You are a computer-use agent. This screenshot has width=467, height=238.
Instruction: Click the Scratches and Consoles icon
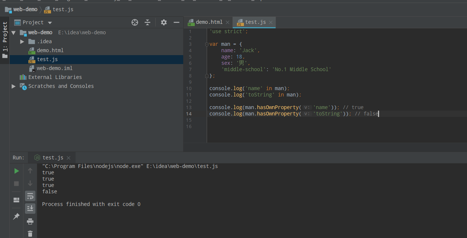click(x=23, y=86)
